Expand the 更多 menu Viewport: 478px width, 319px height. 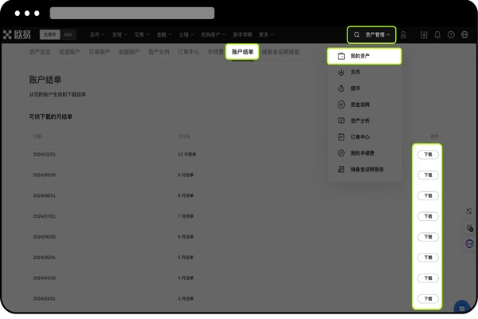click(x=266, y=35)
